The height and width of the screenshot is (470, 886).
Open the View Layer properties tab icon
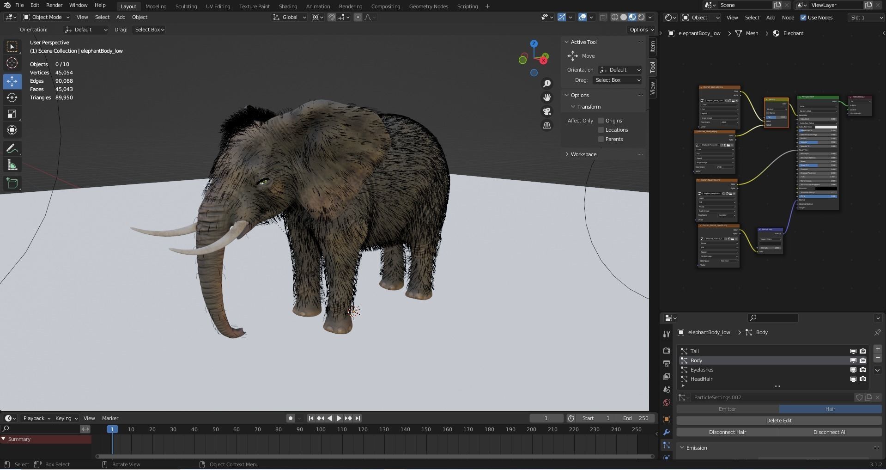click(x=666, y=377)
